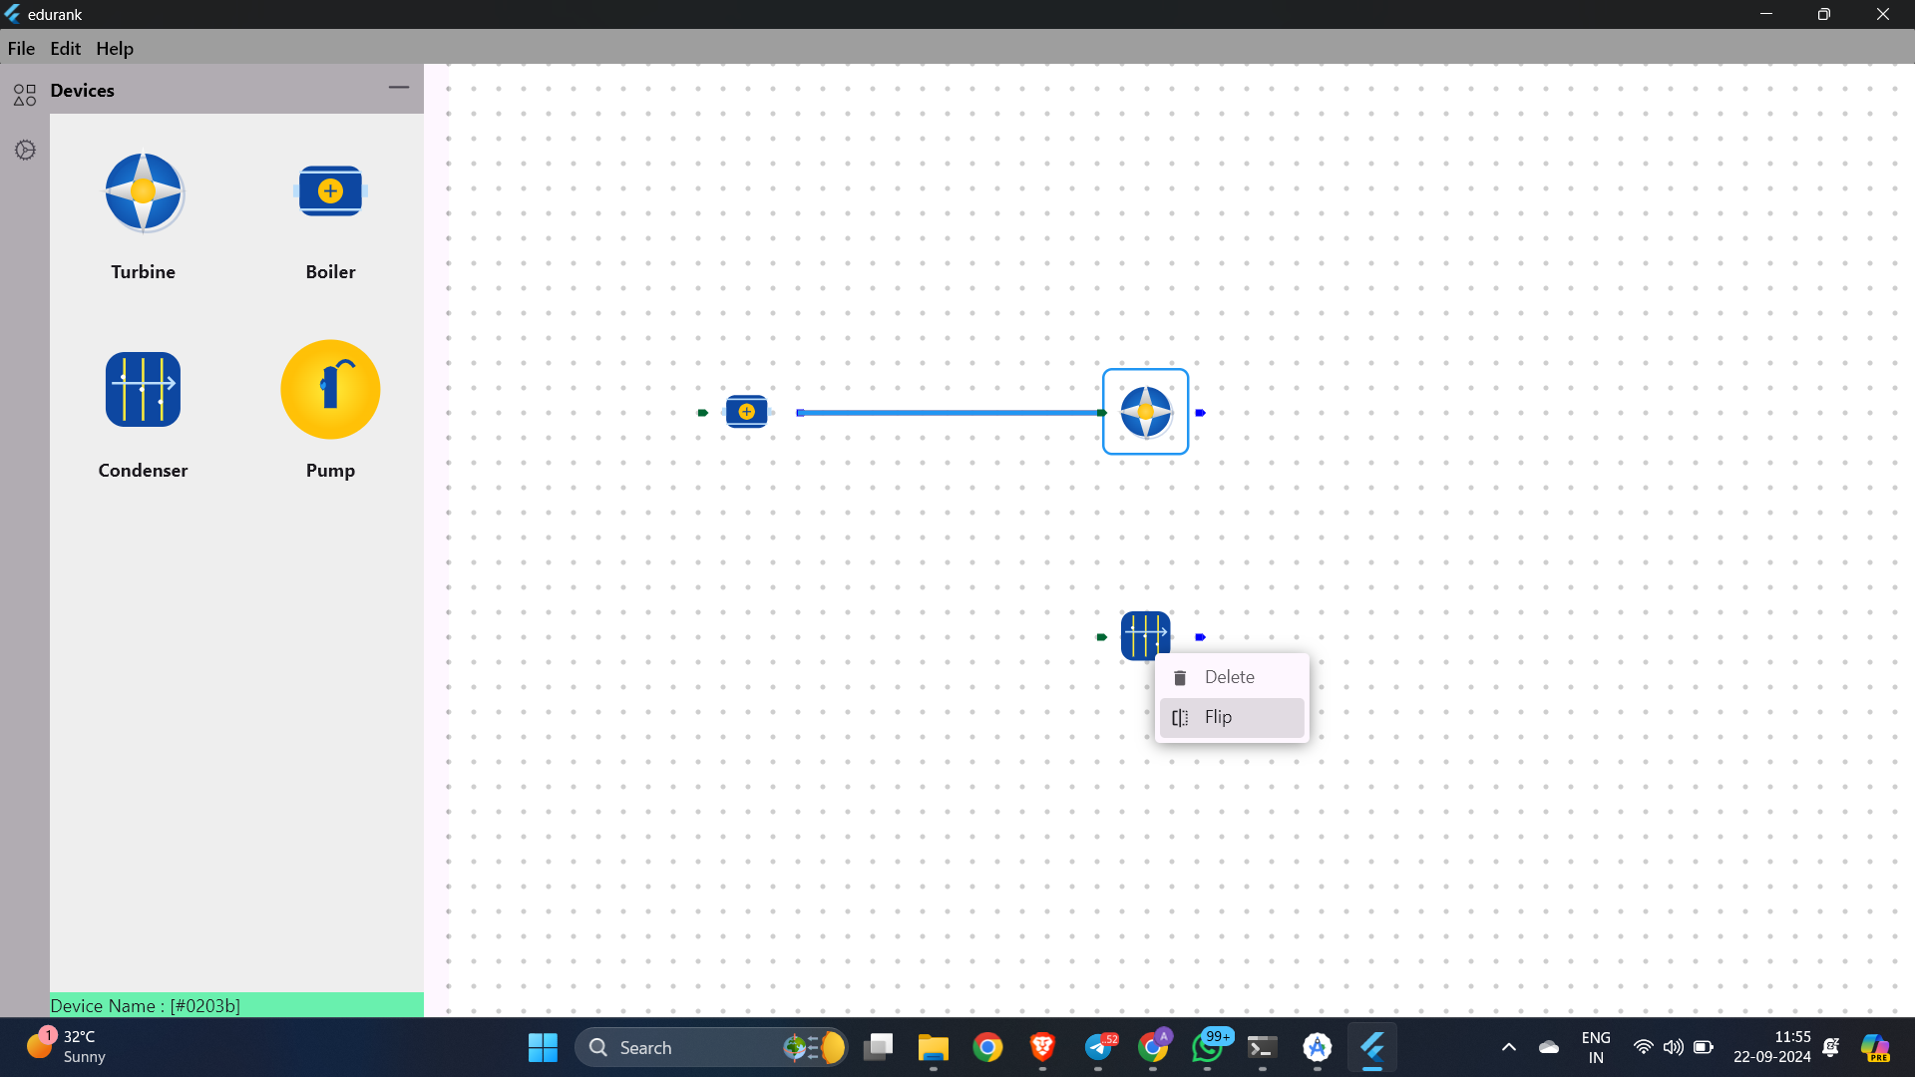1915x1077 pixels.
Task: Open the Edit menu
Action: [66, 48]
